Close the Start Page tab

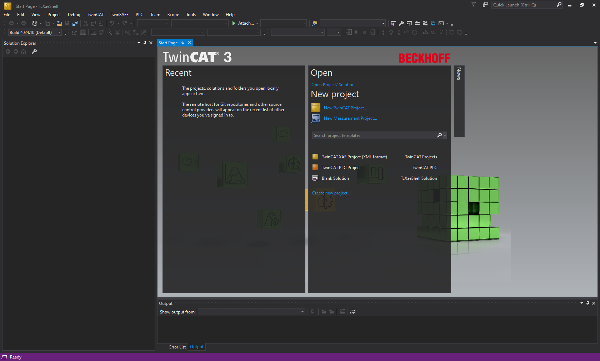point(189,43)
